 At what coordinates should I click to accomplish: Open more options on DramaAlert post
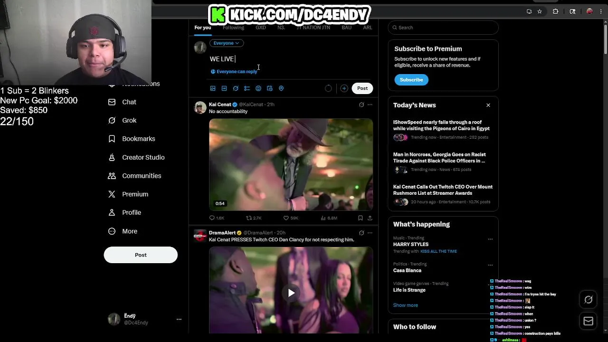[x=370, y=233]
